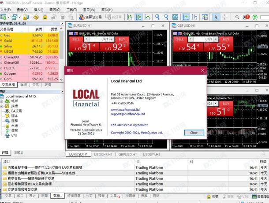The height and width of the screenshot is (203, 269).
Task: Select the Gold row in Market Watch
Action: [30, 41]
